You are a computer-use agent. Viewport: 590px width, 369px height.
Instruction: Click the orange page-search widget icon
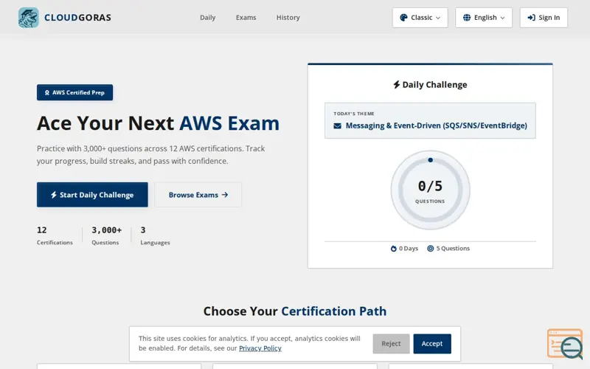point(565,344)
